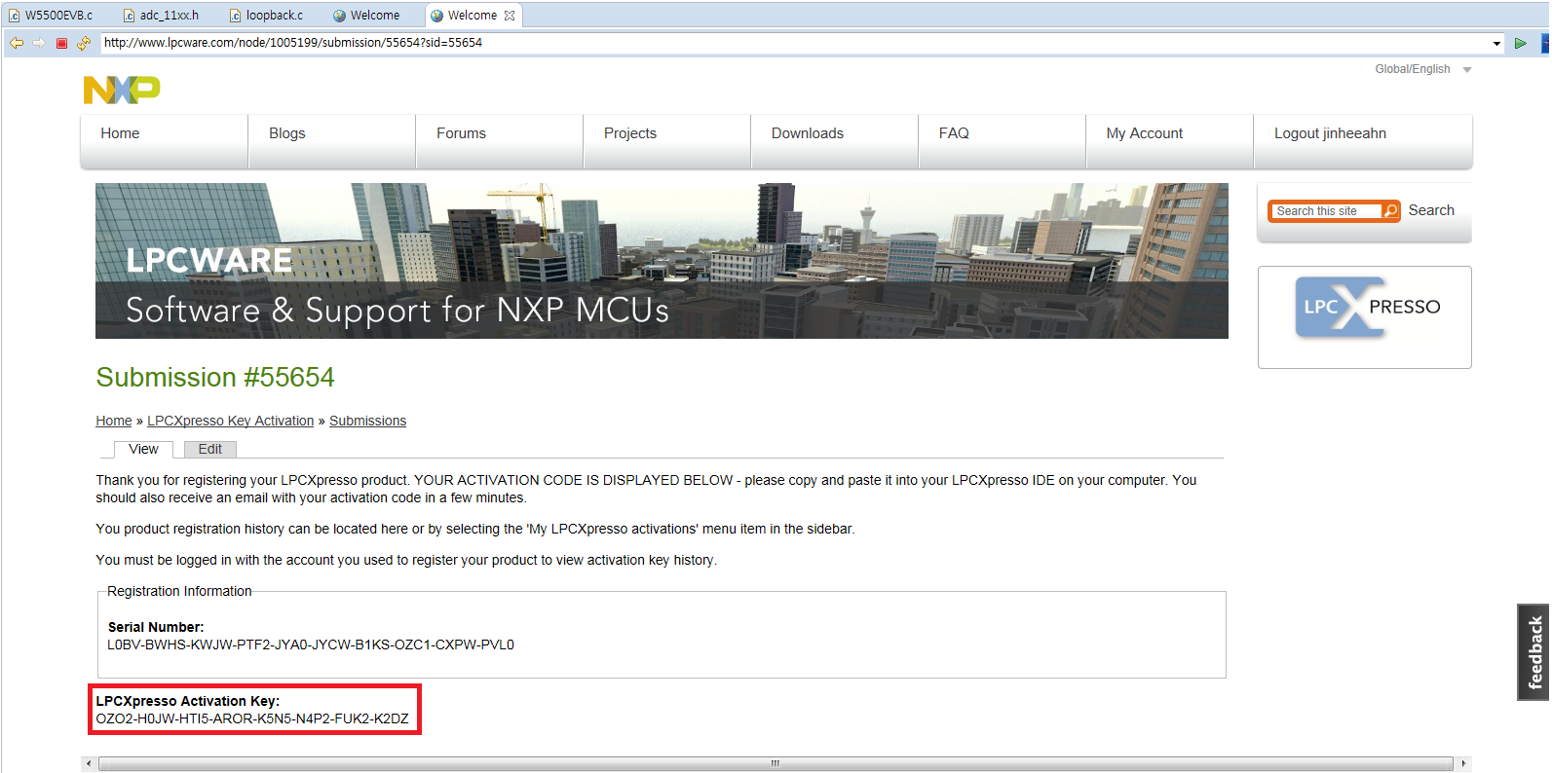The height and width of the screenshot is (773, 1552).
Task: Open the LPCXpresso logo box
Action: tap(1365, 317)
